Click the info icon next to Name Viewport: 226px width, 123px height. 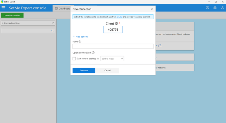[x=80, y=42]
